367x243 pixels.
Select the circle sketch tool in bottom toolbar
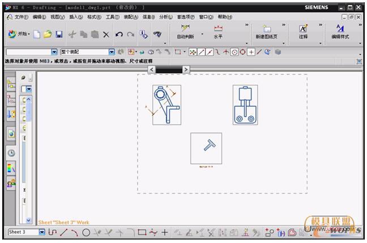(86, 232)
